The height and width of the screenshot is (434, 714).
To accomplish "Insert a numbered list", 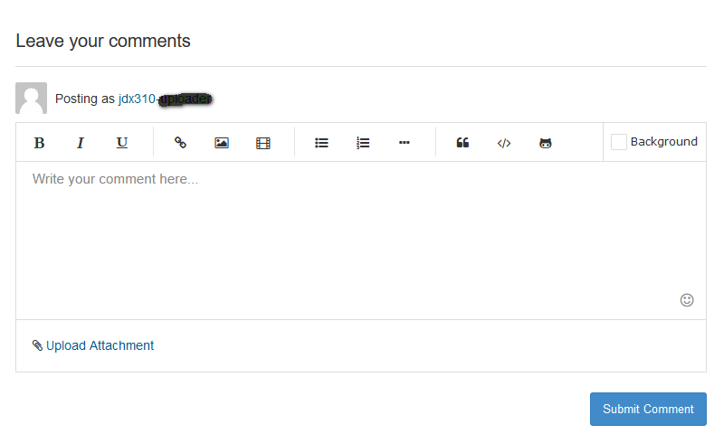I will [363, 143].
